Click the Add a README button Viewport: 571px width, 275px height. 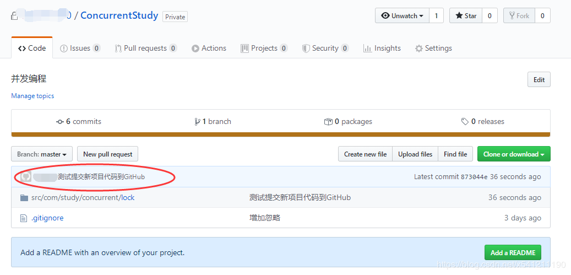(x=513, y=252)
